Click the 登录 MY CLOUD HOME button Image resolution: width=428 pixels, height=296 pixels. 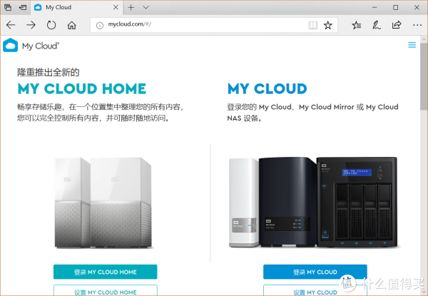tap(105, 272)
